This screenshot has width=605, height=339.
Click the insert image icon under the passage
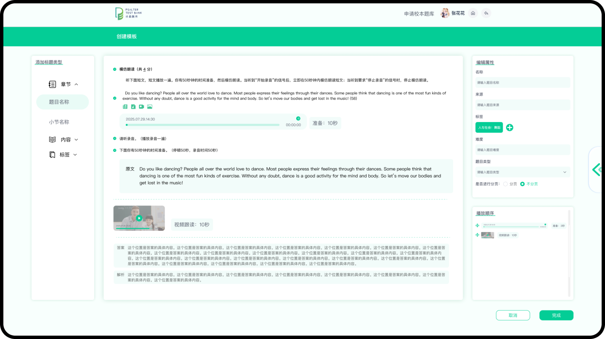(150, 107)
